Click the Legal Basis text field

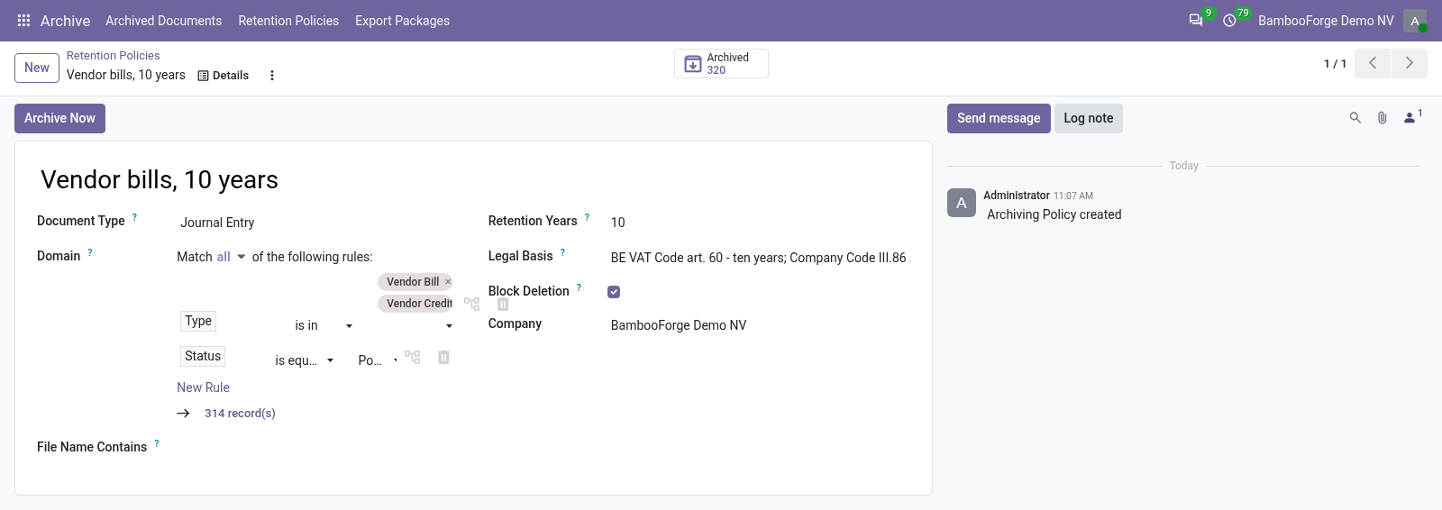click(759, 258)
